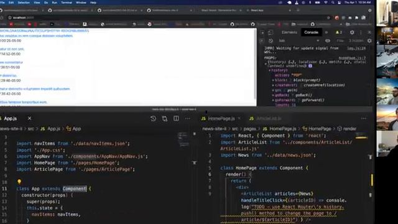Expand the block property in console output
The height and width of the screenshot is (224, 398).
point(273,80)
